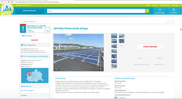Select the second solar panel thumbnail in the top row

[122, 36]
